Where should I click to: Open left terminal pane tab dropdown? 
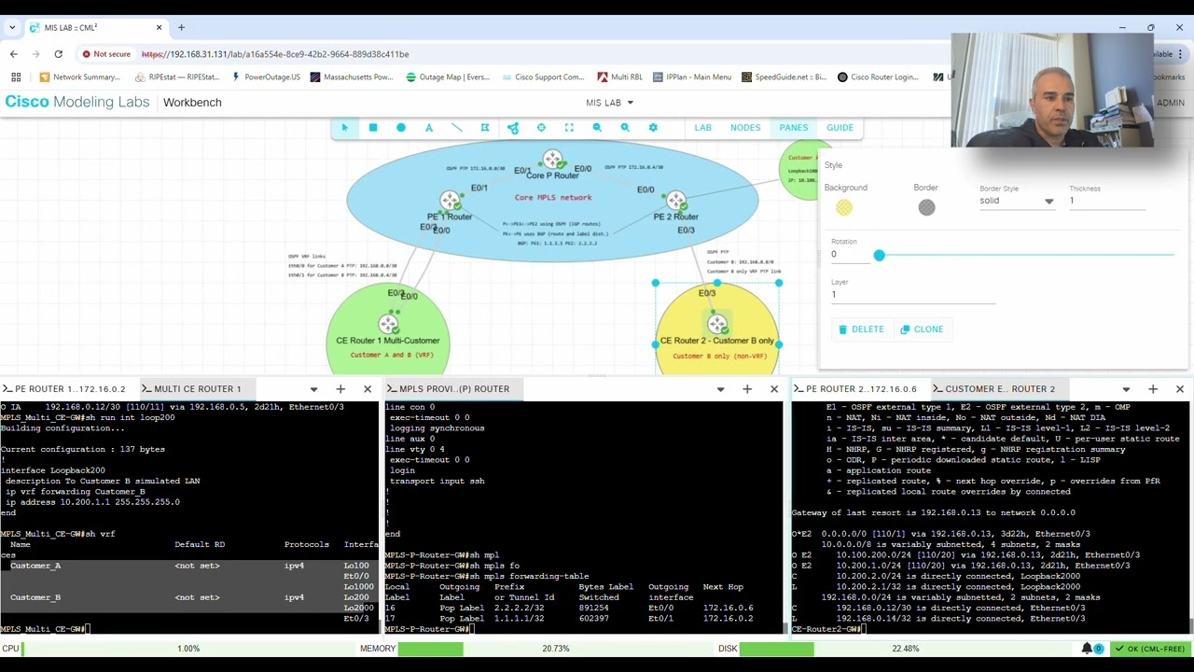313,388
